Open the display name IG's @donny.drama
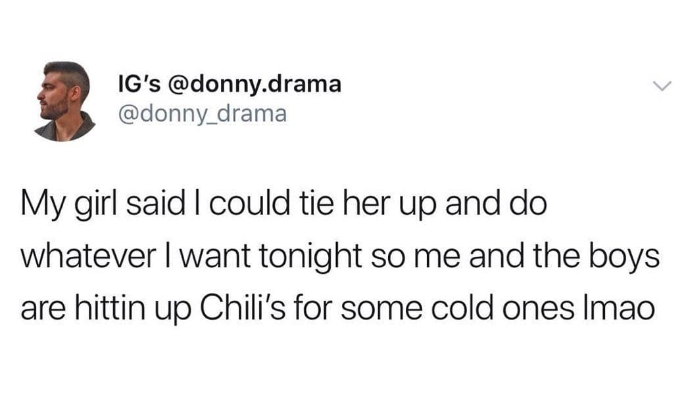 [x=229, y=85]
